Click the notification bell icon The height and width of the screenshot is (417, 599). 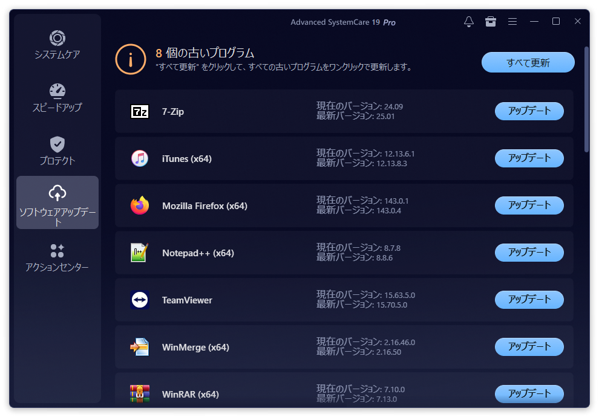coord(469,22)
